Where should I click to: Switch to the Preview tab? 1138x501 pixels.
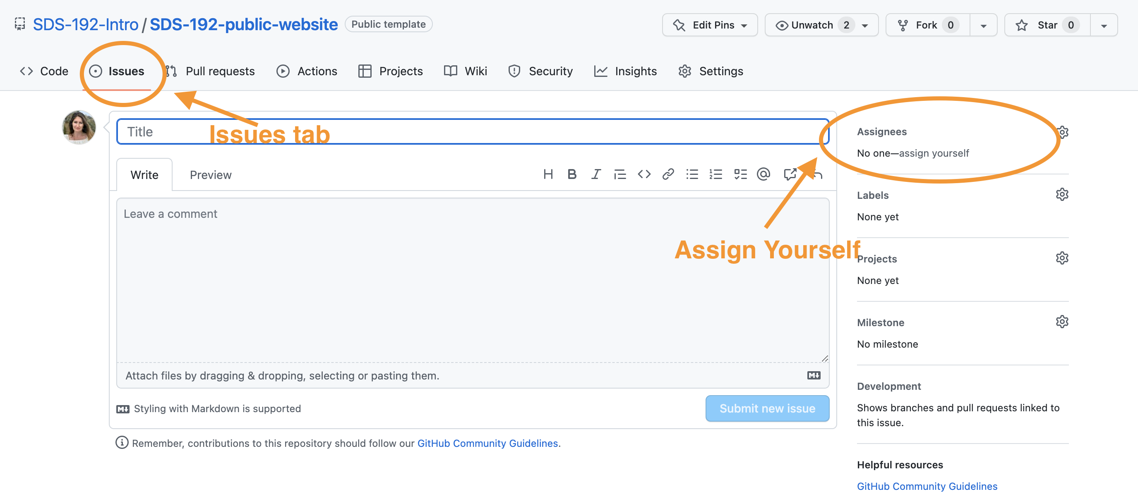pos(210,175)
